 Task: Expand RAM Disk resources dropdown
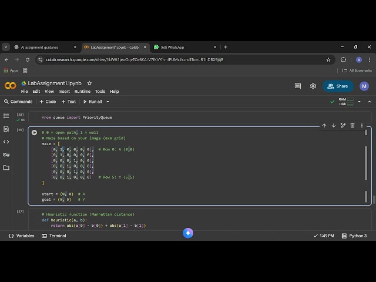359,102
